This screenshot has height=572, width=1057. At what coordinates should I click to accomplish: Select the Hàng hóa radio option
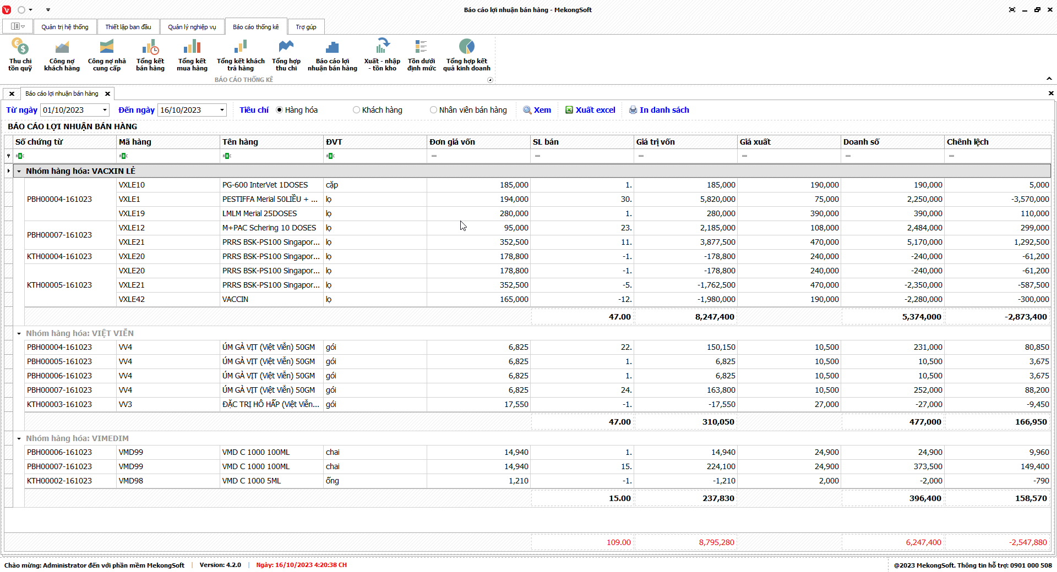pos(280,110)
